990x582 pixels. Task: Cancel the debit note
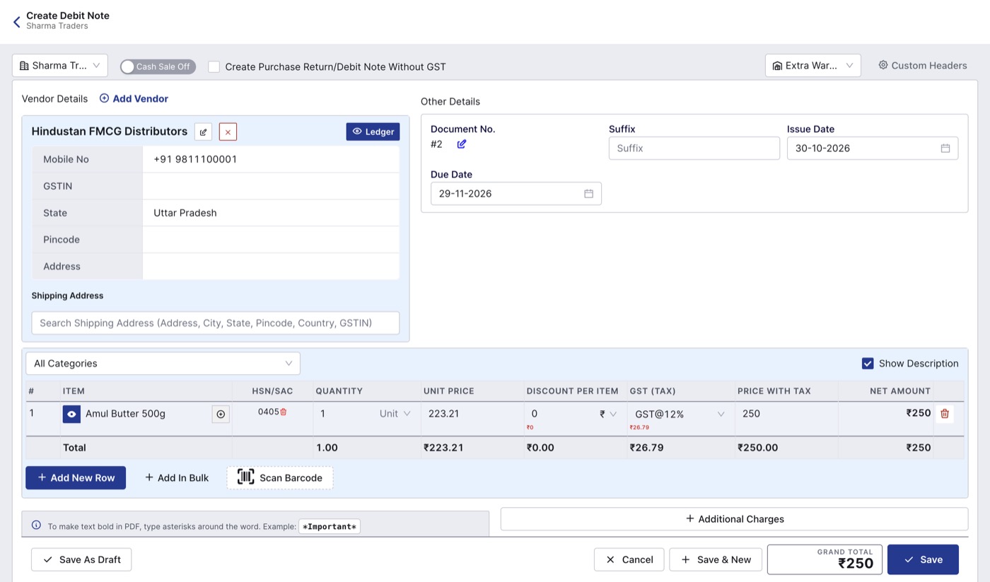(629, 559)
